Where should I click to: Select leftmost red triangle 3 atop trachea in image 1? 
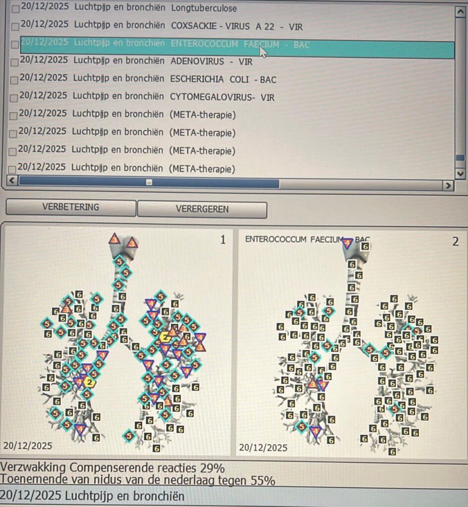(x=115, y=239)
